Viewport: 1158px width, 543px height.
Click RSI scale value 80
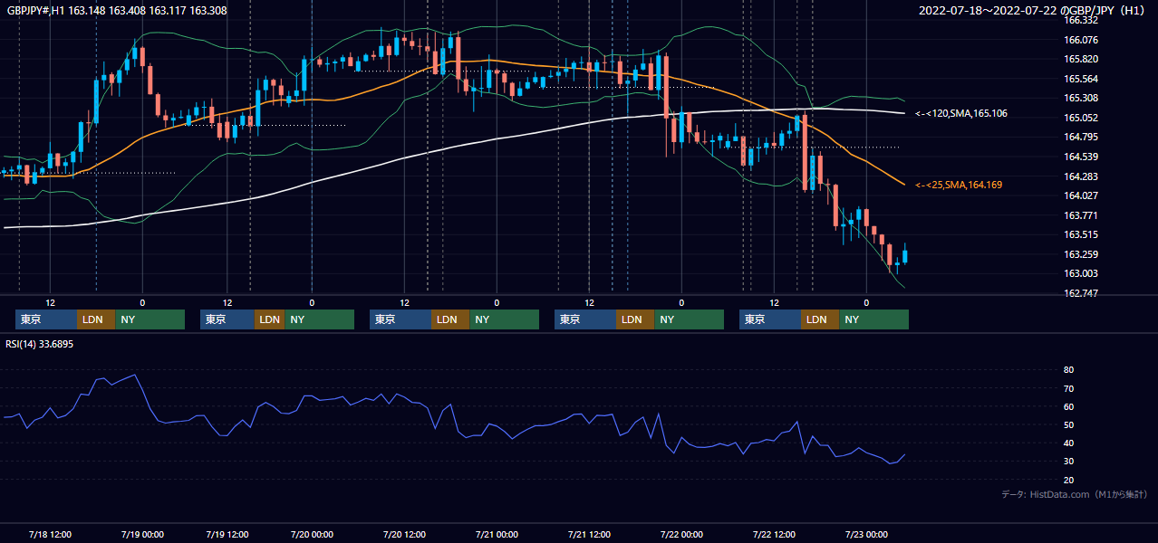(1069, 370)
